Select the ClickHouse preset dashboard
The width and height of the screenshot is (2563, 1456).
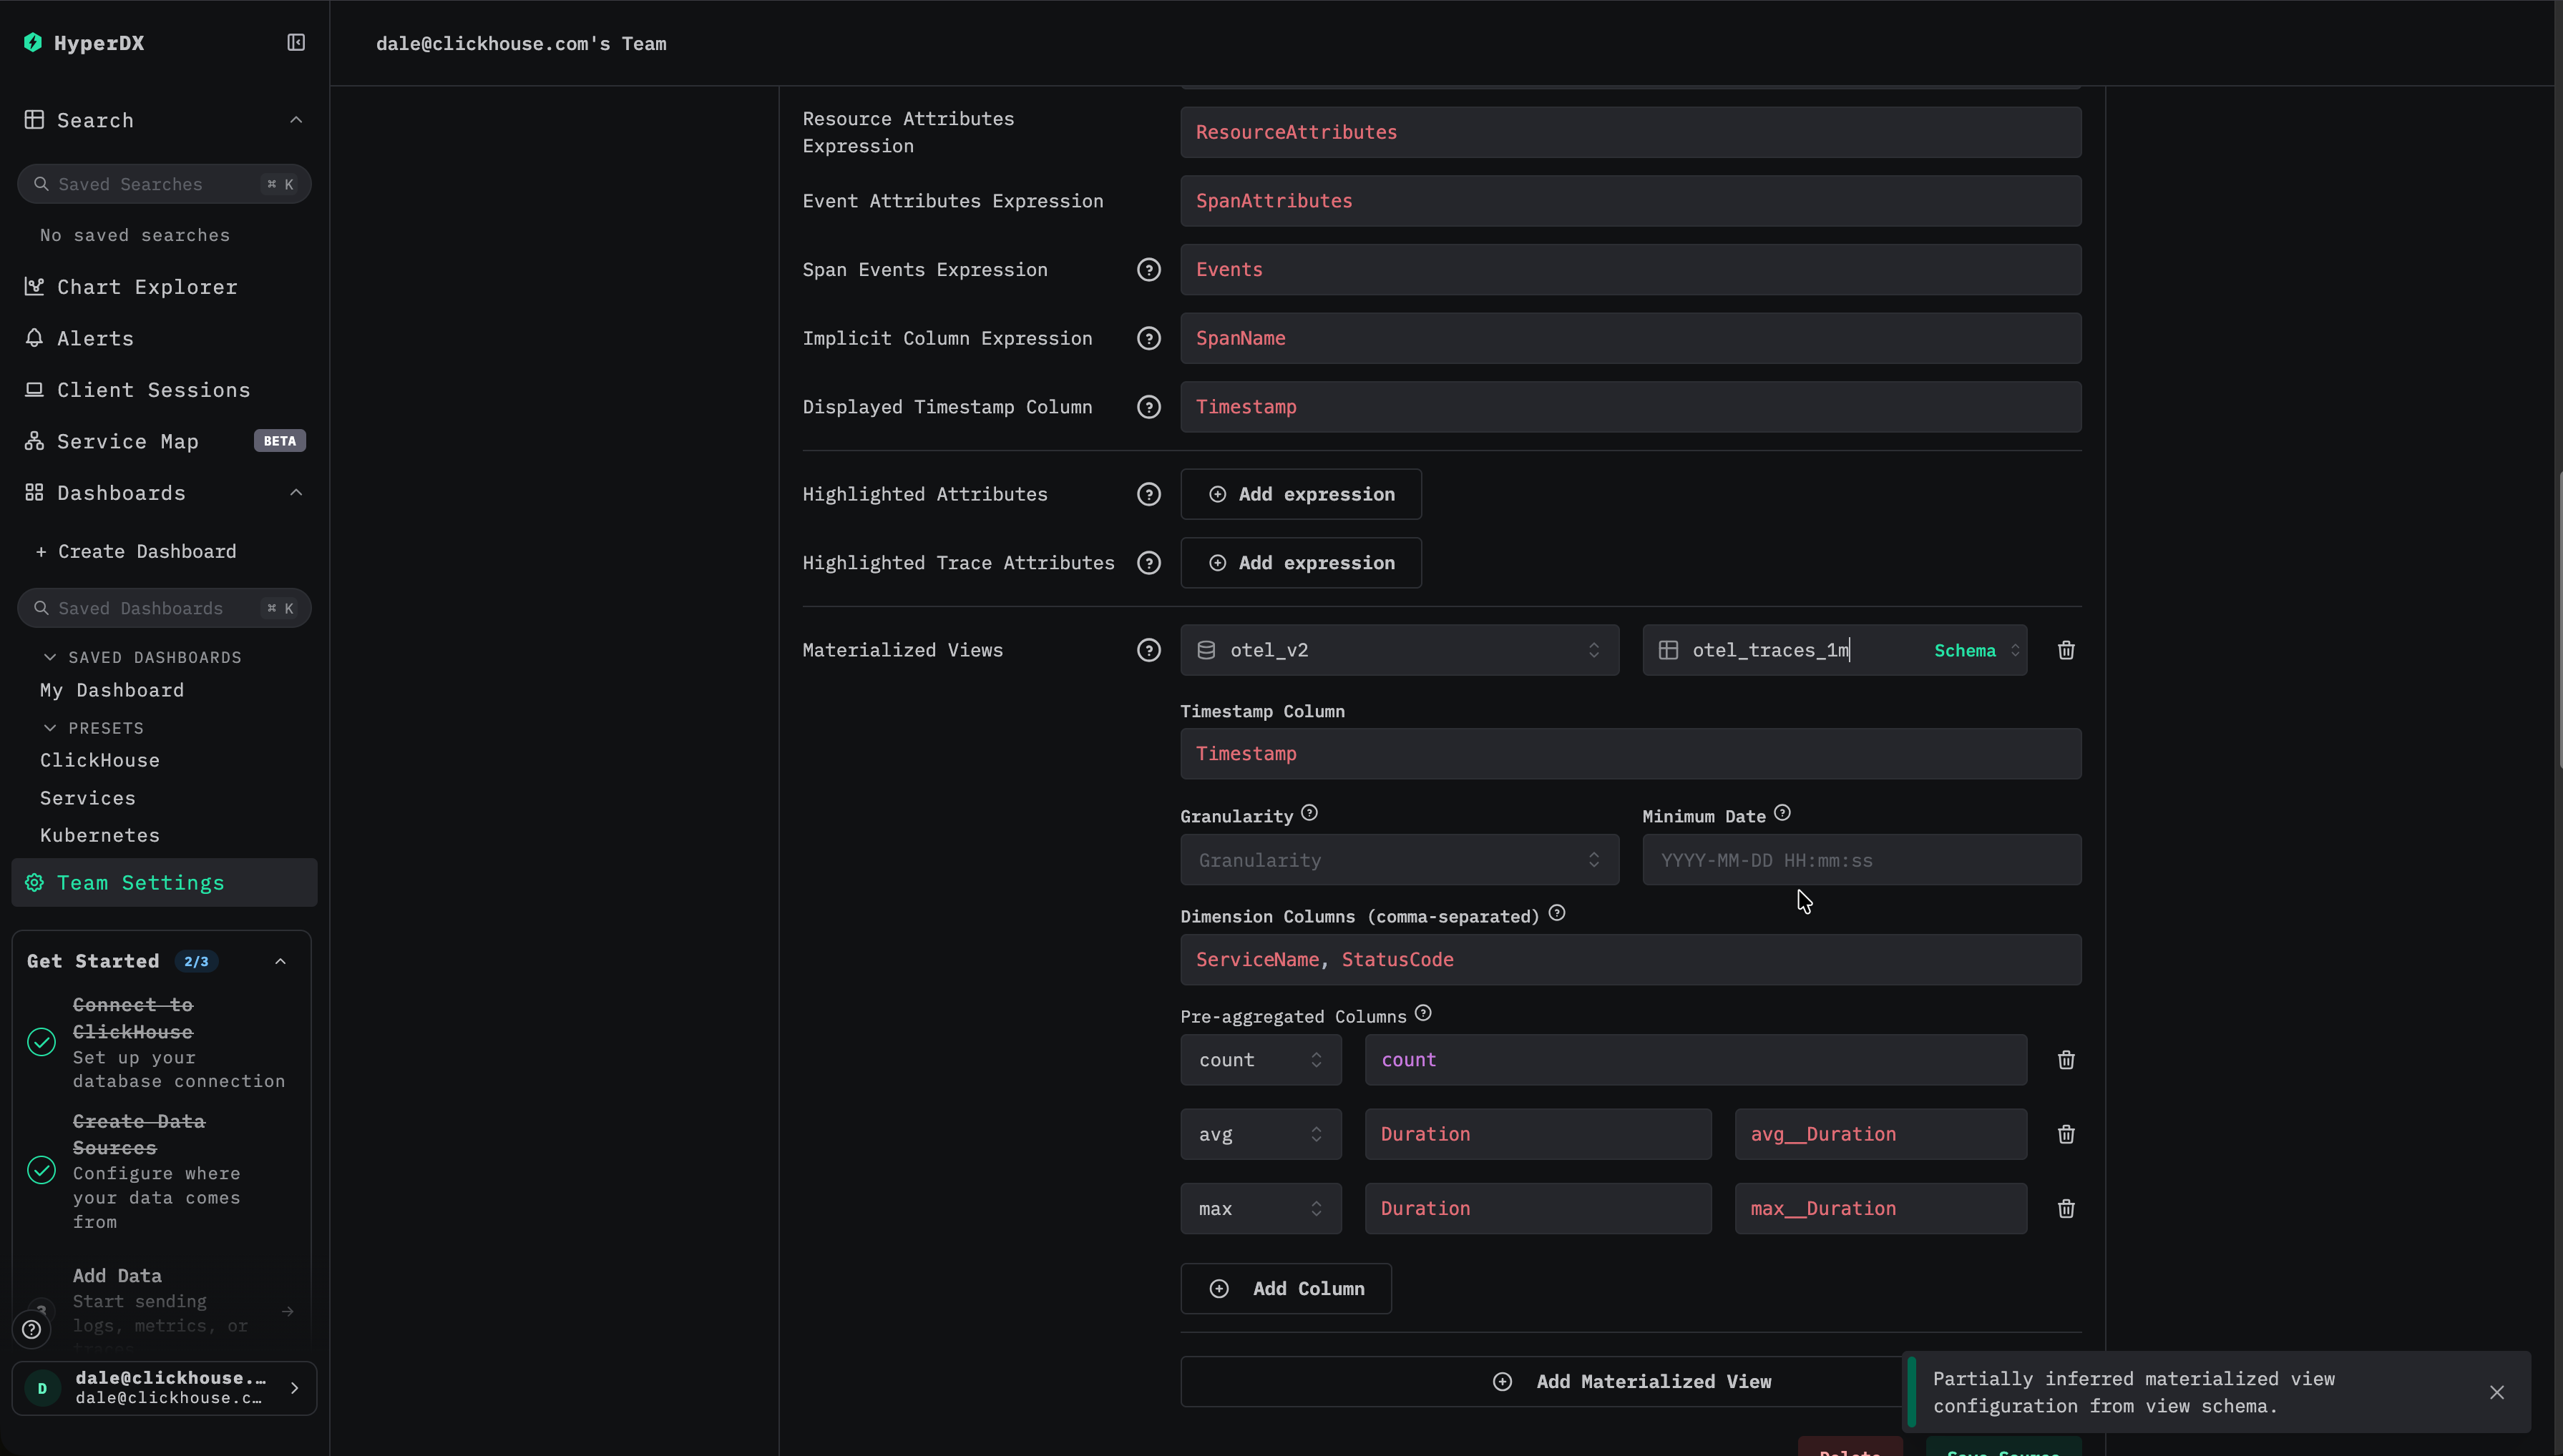point(100,760)
